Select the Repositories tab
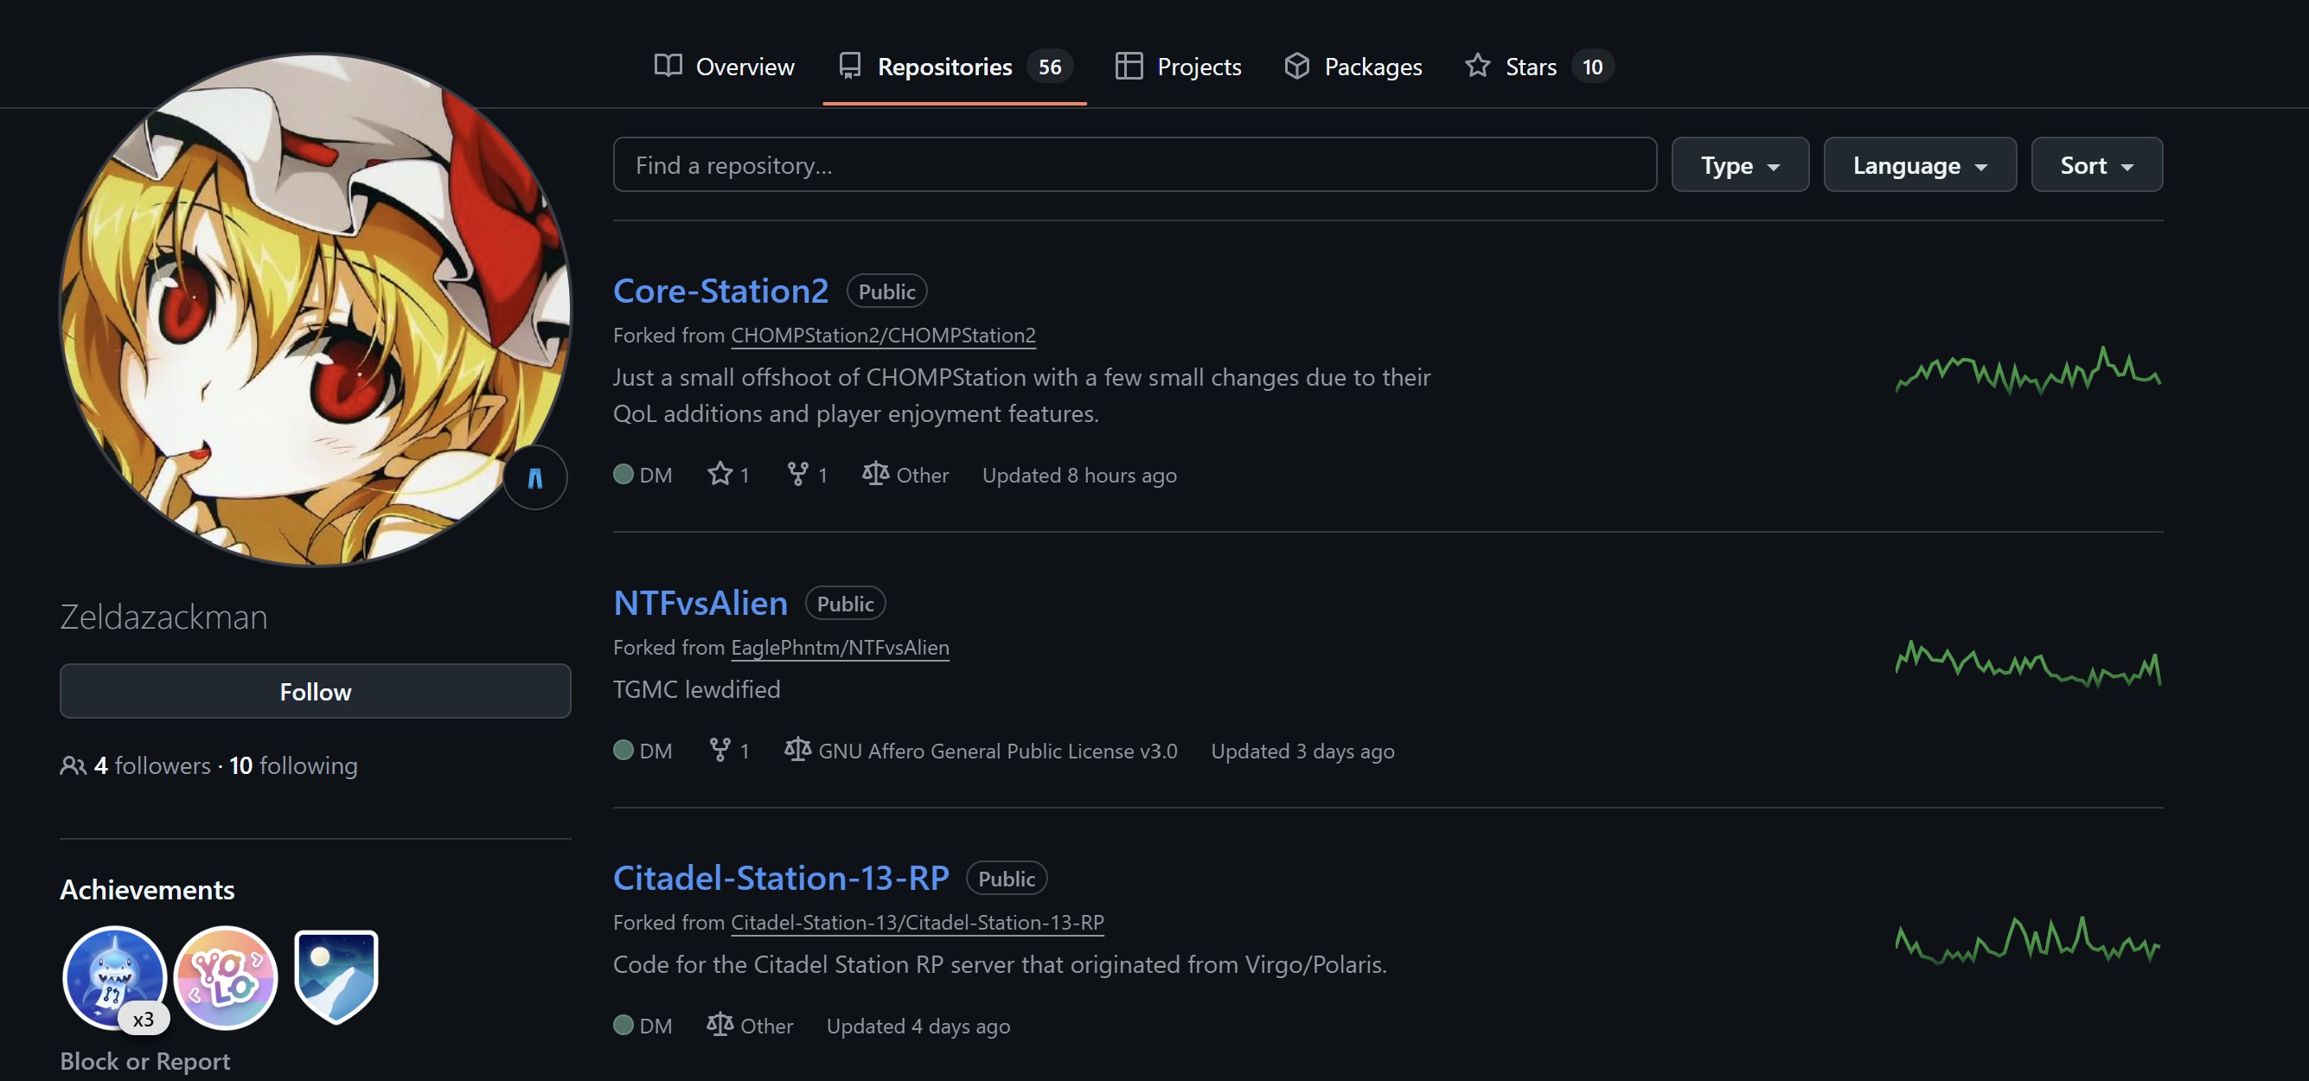Screen dimensions: 2309x1081 point(955,67)
